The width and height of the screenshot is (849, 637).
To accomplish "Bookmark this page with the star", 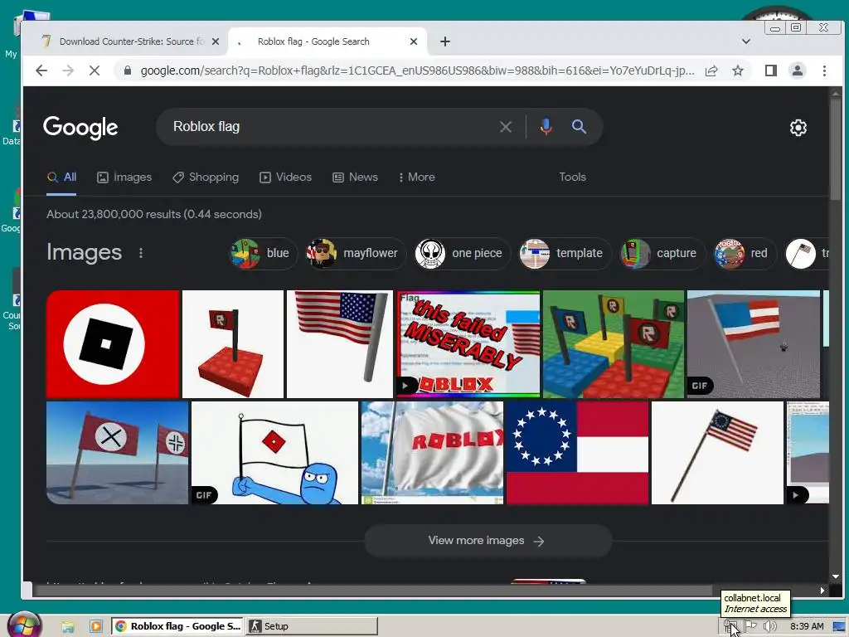I will (x=737, y=71).
